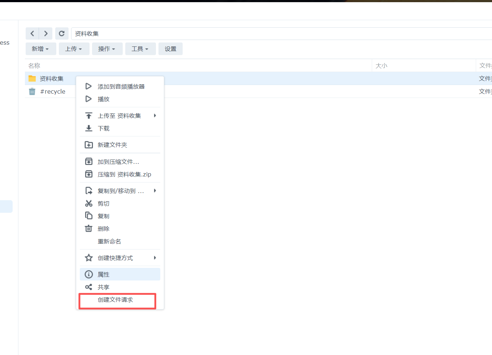Click the 删除 trash icon
Viewport: 492px width, 355px height.
[x=89, y=228]
